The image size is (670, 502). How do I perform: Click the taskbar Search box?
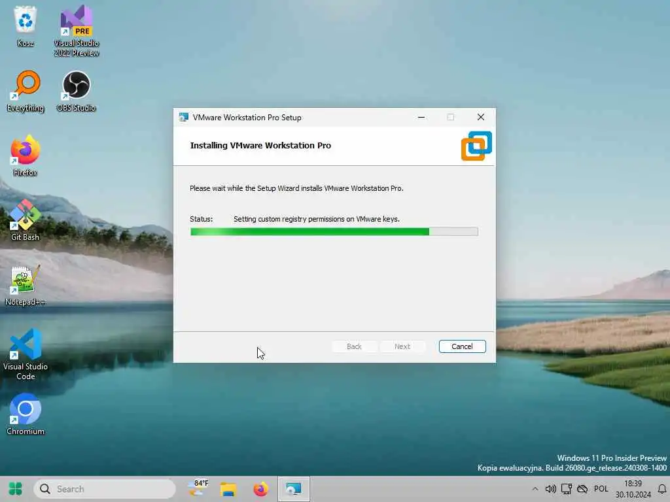coord(105,489)
